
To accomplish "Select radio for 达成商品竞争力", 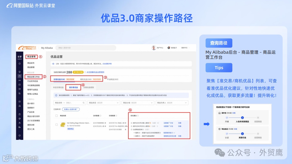I will 131,129.
